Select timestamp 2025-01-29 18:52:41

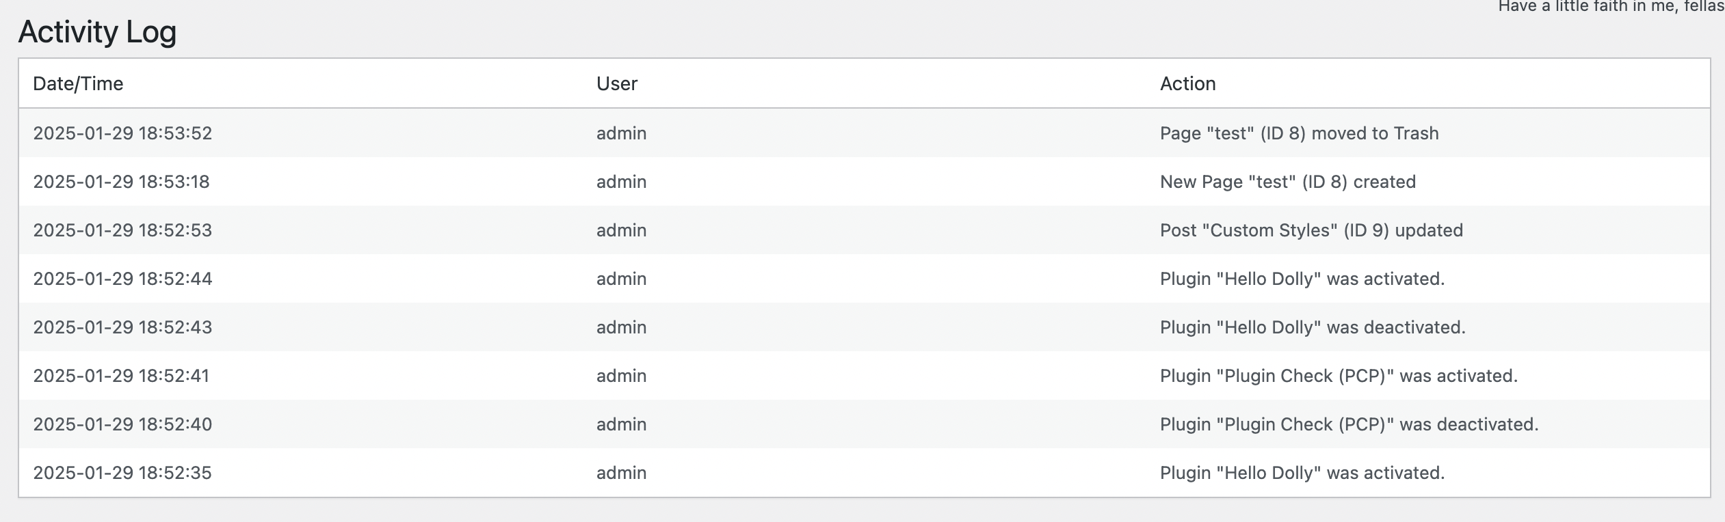(121, 375)
